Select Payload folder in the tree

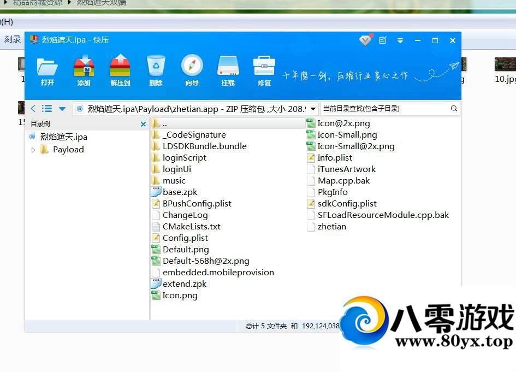pos(68,150)
